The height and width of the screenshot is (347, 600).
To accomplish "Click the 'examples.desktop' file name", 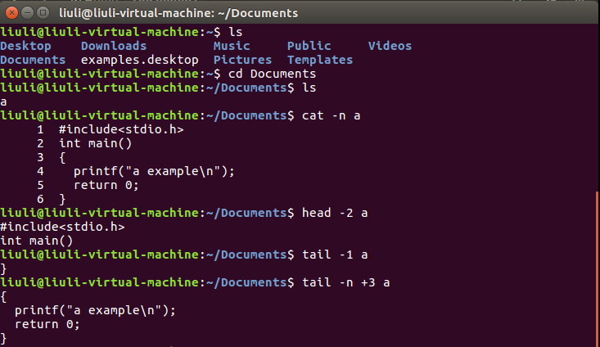I will pos(140,60).
